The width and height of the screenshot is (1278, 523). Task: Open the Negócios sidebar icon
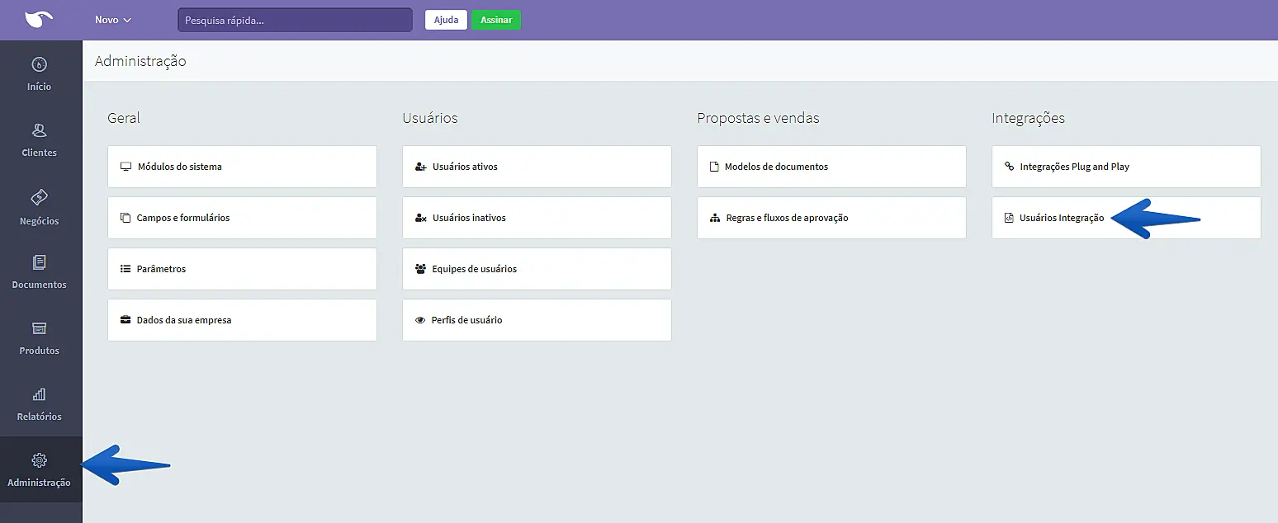[39, 198]
